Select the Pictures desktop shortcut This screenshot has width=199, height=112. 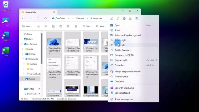coord(6,21)
